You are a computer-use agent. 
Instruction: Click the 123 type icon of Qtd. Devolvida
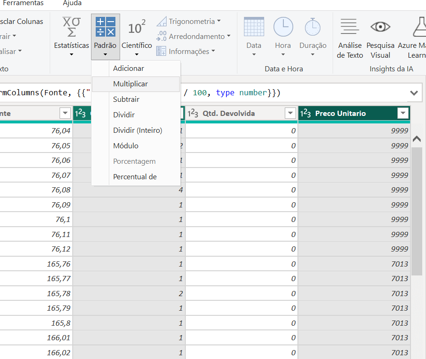[x=193, y=113]
